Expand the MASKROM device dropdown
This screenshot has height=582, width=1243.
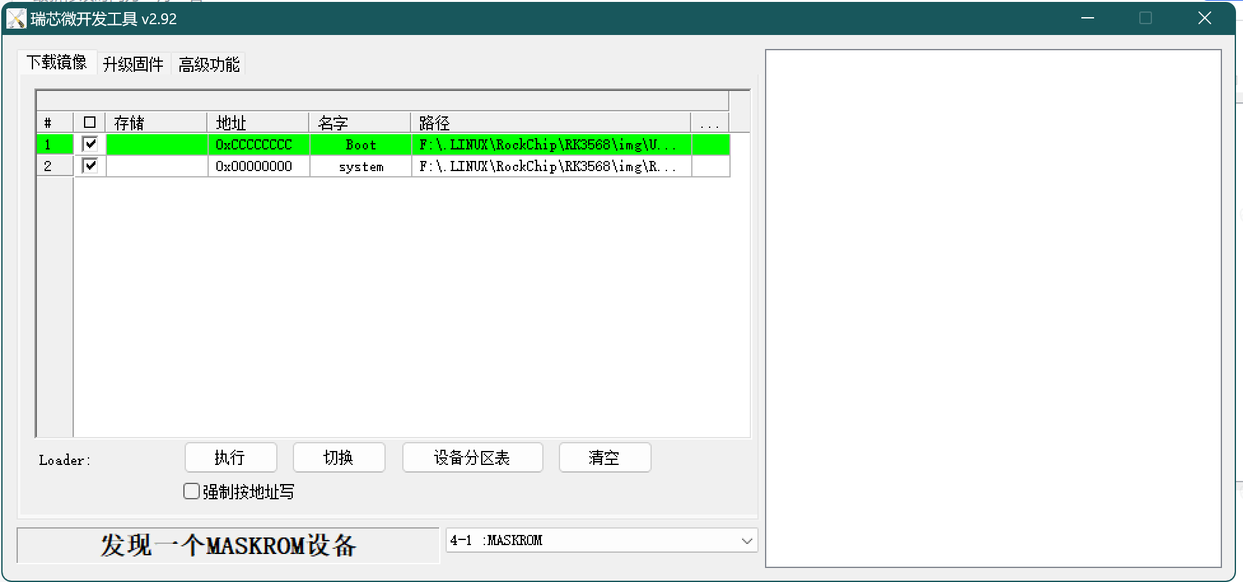[x=747, y=541]
